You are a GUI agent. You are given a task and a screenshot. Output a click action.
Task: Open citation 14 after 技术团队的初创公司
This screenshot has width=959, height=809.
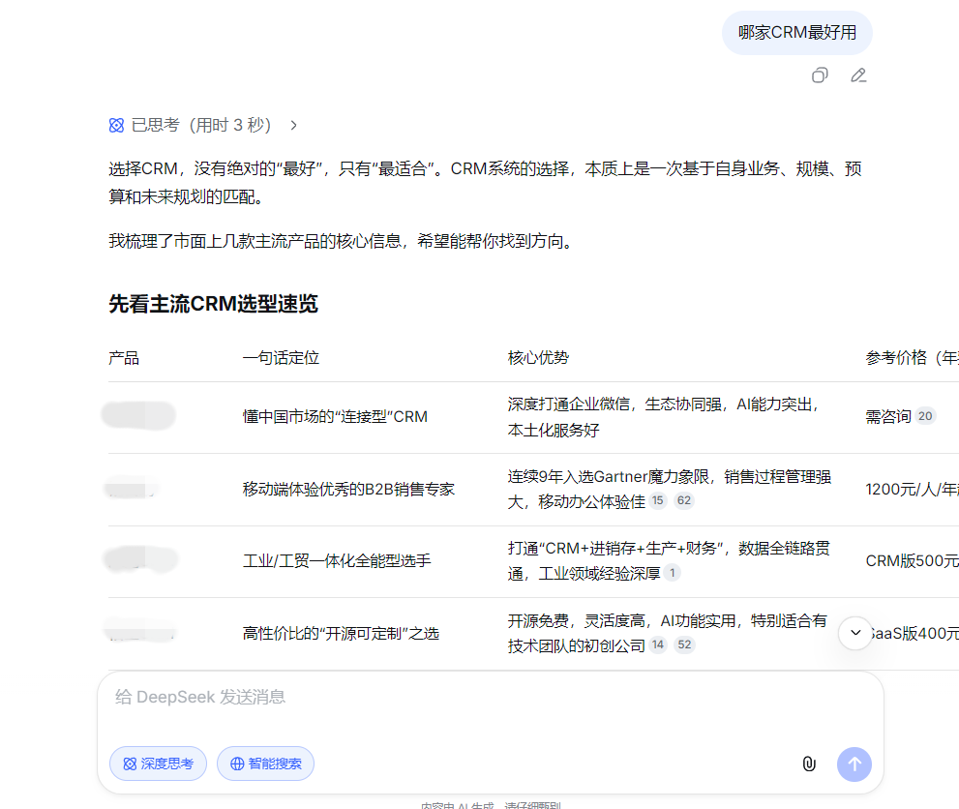(657, 645)
